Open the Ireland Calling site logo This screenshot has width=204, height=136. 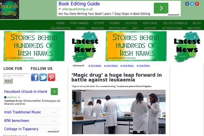(10, 10)
